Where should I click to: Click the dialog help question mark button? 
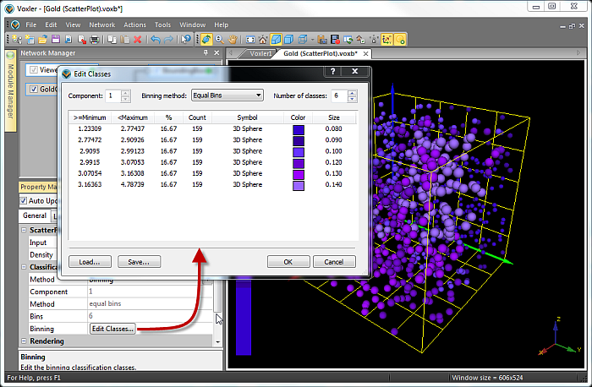pos(332,71)
